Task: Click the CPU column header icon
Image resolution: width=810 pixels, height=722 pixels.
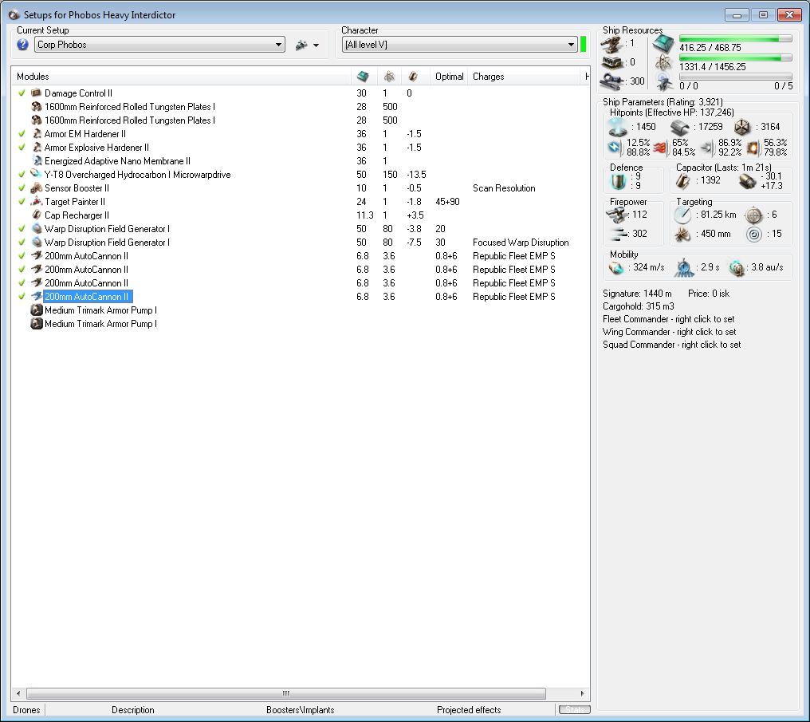Action: (x=364, y=77)
